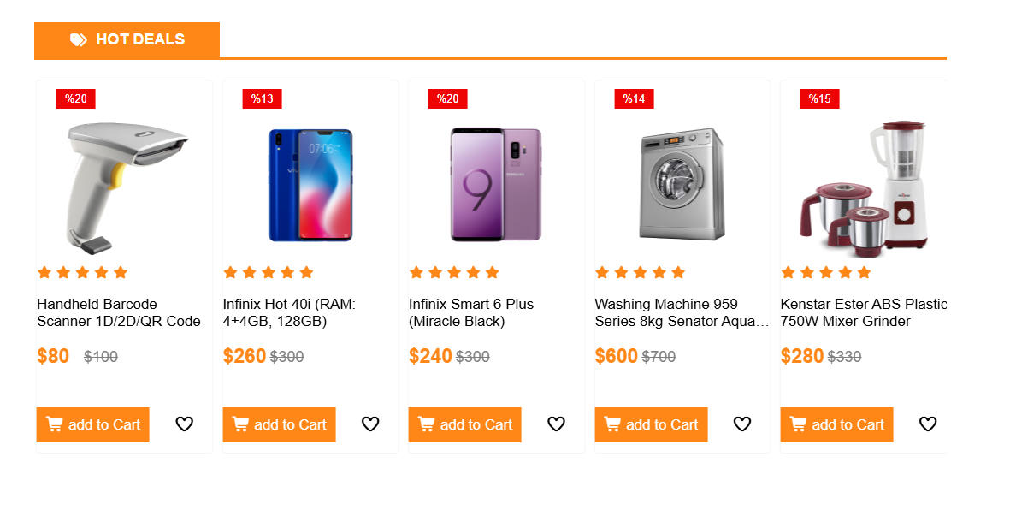Save the Kenstar Mixer Grinder to wishlist
The image size is (1016, 528).
coord(927,424)
